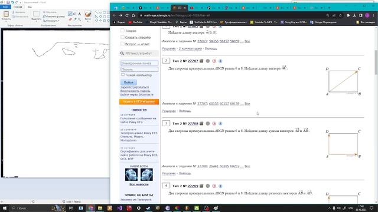Select the Pencil tool in Paint
This screenshot has width=378, height=212.
click(70, 14)
